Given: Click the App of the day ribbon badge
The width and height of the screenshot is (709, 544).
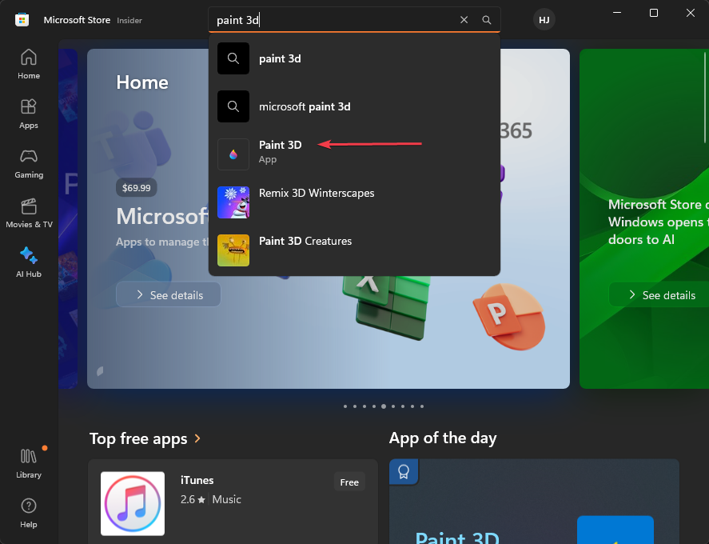Looking at the screenshot, I should click(x=404, y=471).
